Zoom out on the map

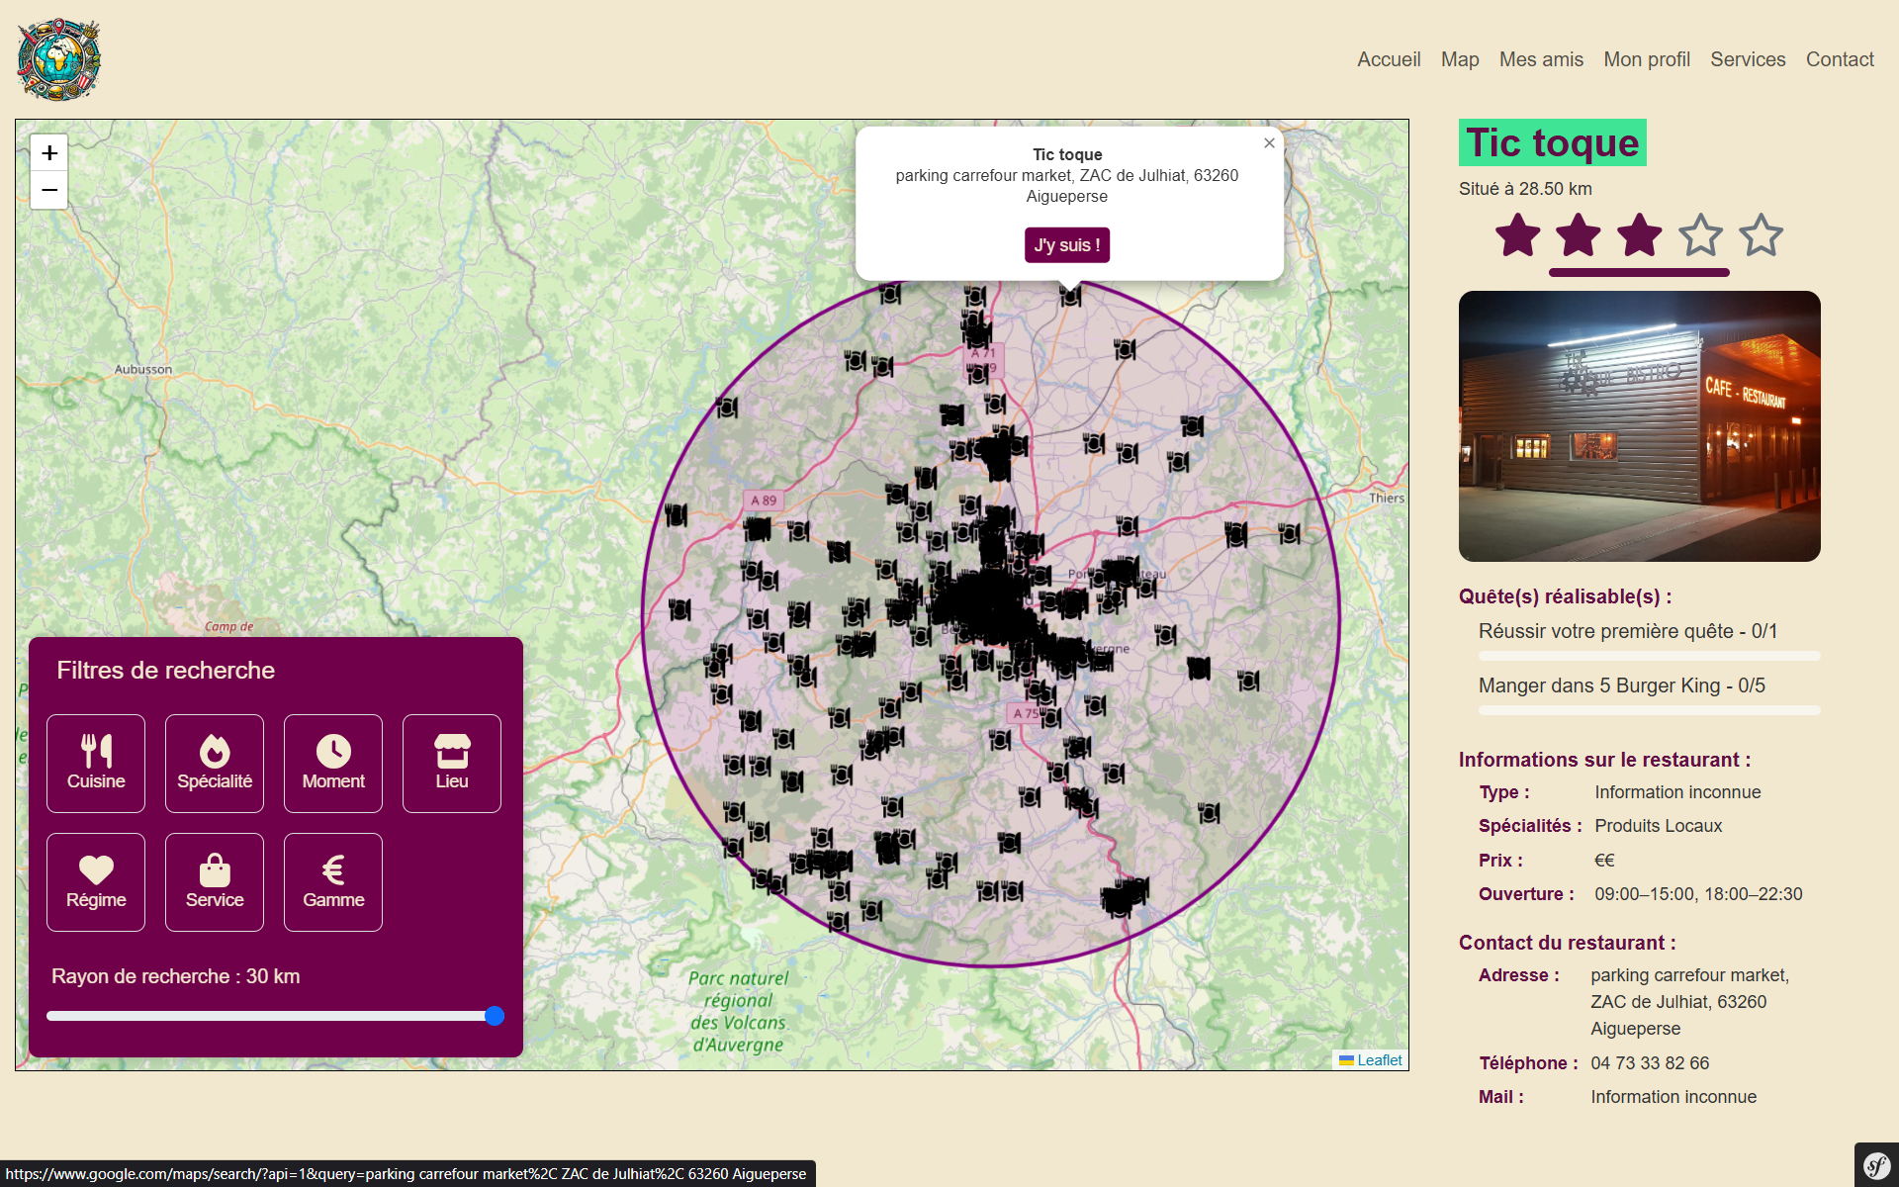click(x=49, y=190)
